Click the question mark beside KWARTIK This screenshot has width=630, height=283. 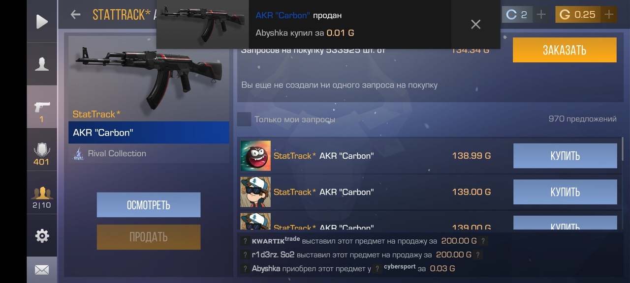tap(245, 241)
